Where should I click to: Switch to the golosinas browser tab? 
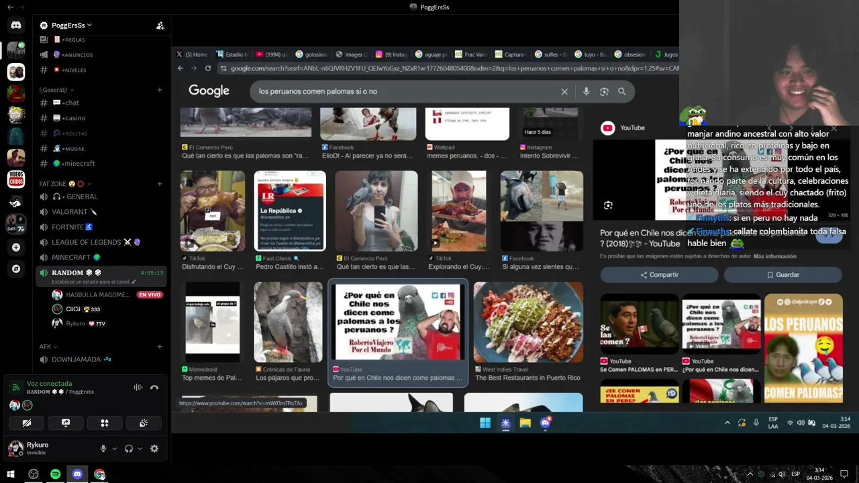coord(311,54)
